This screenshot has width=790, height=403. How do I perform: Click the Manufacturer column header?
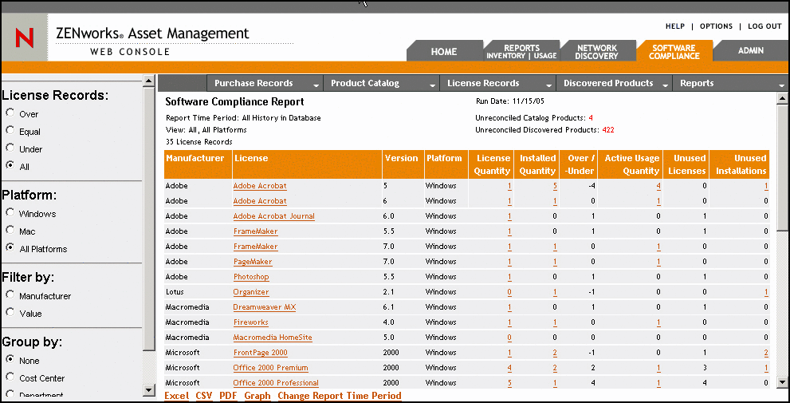198,164
